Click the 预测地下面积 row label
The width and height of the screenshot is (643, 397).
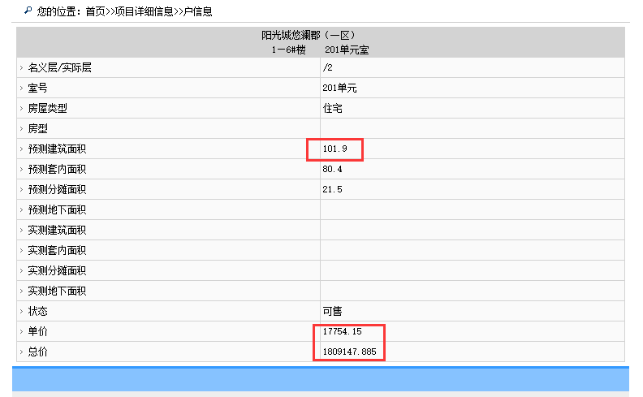(57, 209)
